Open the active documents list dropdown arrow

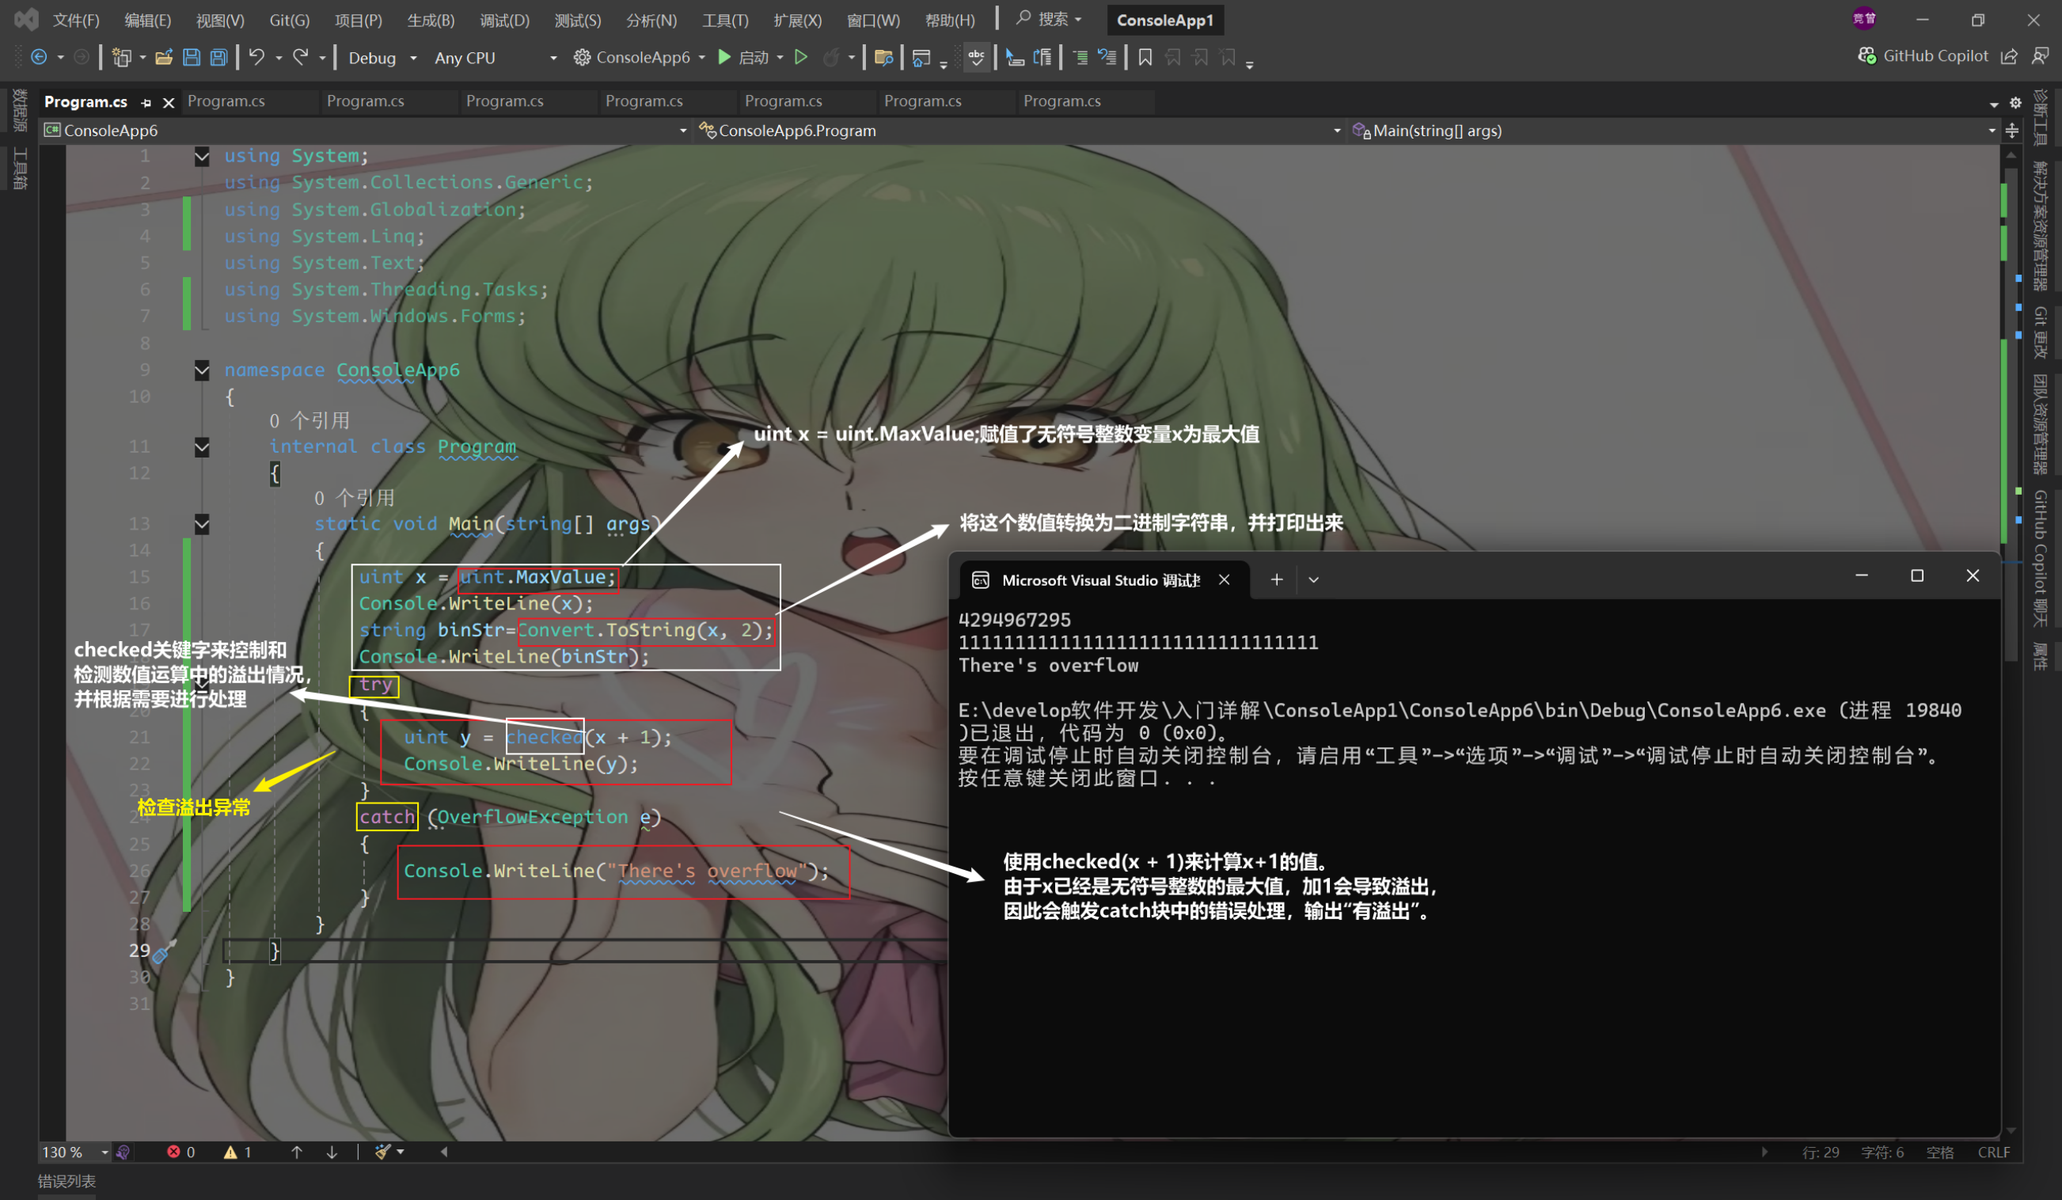(x=1994, y=104)
